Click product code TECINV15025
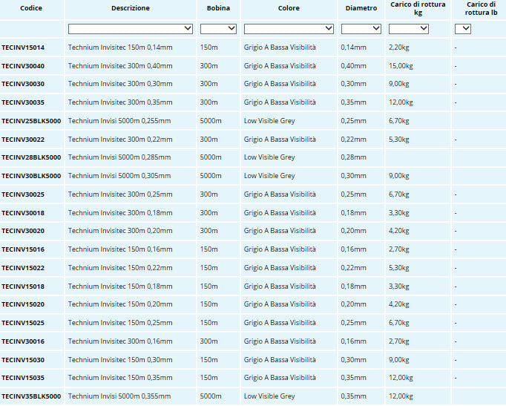This screenshot has width=506, height=406. [x=23, y=323]
